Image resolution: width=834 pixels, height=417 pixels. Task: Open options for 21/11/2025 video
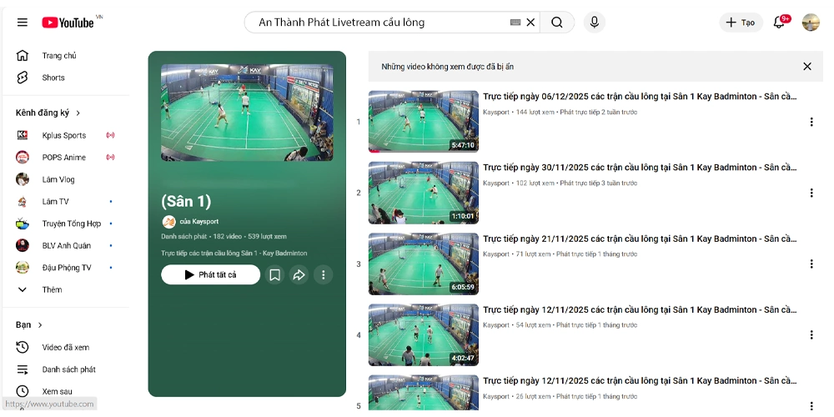[811, 264]
